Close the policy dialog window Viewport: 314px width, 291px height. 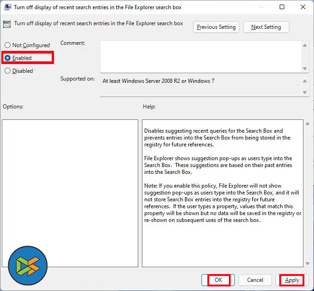(x=303, y=7)
